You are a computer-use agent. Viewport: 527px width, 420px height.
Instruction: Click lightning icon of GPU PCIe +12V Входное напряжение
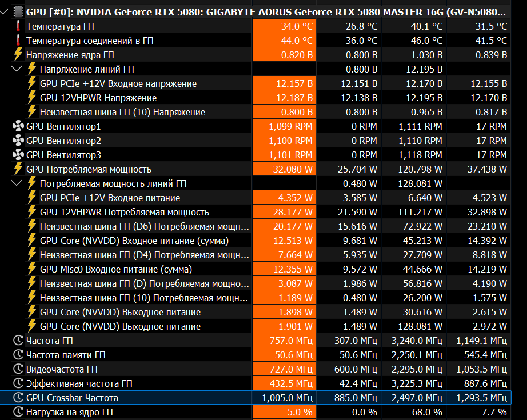(31, 83)
